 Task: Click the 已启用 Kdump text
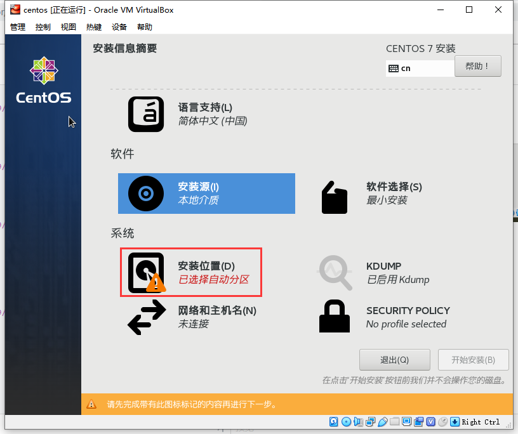[x=398, y=279]
